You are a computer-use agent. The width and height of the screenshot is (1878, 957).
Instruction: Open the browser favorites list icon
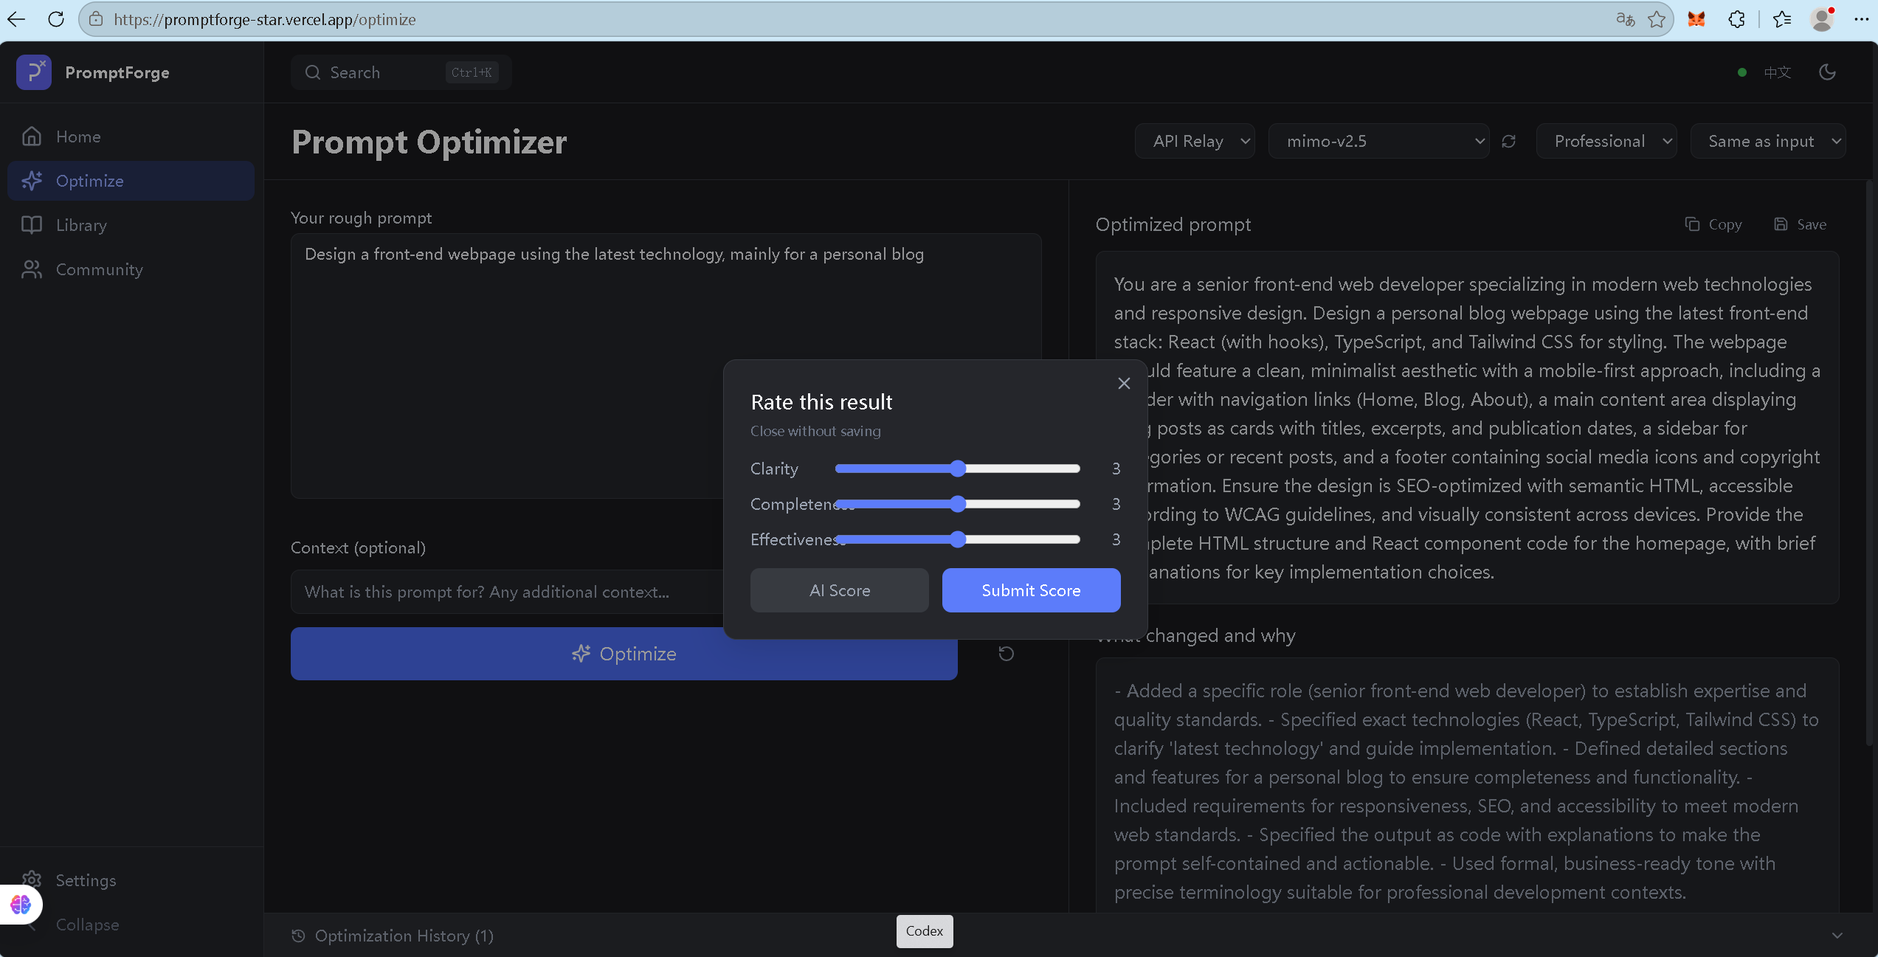(x=1782, y=19)
